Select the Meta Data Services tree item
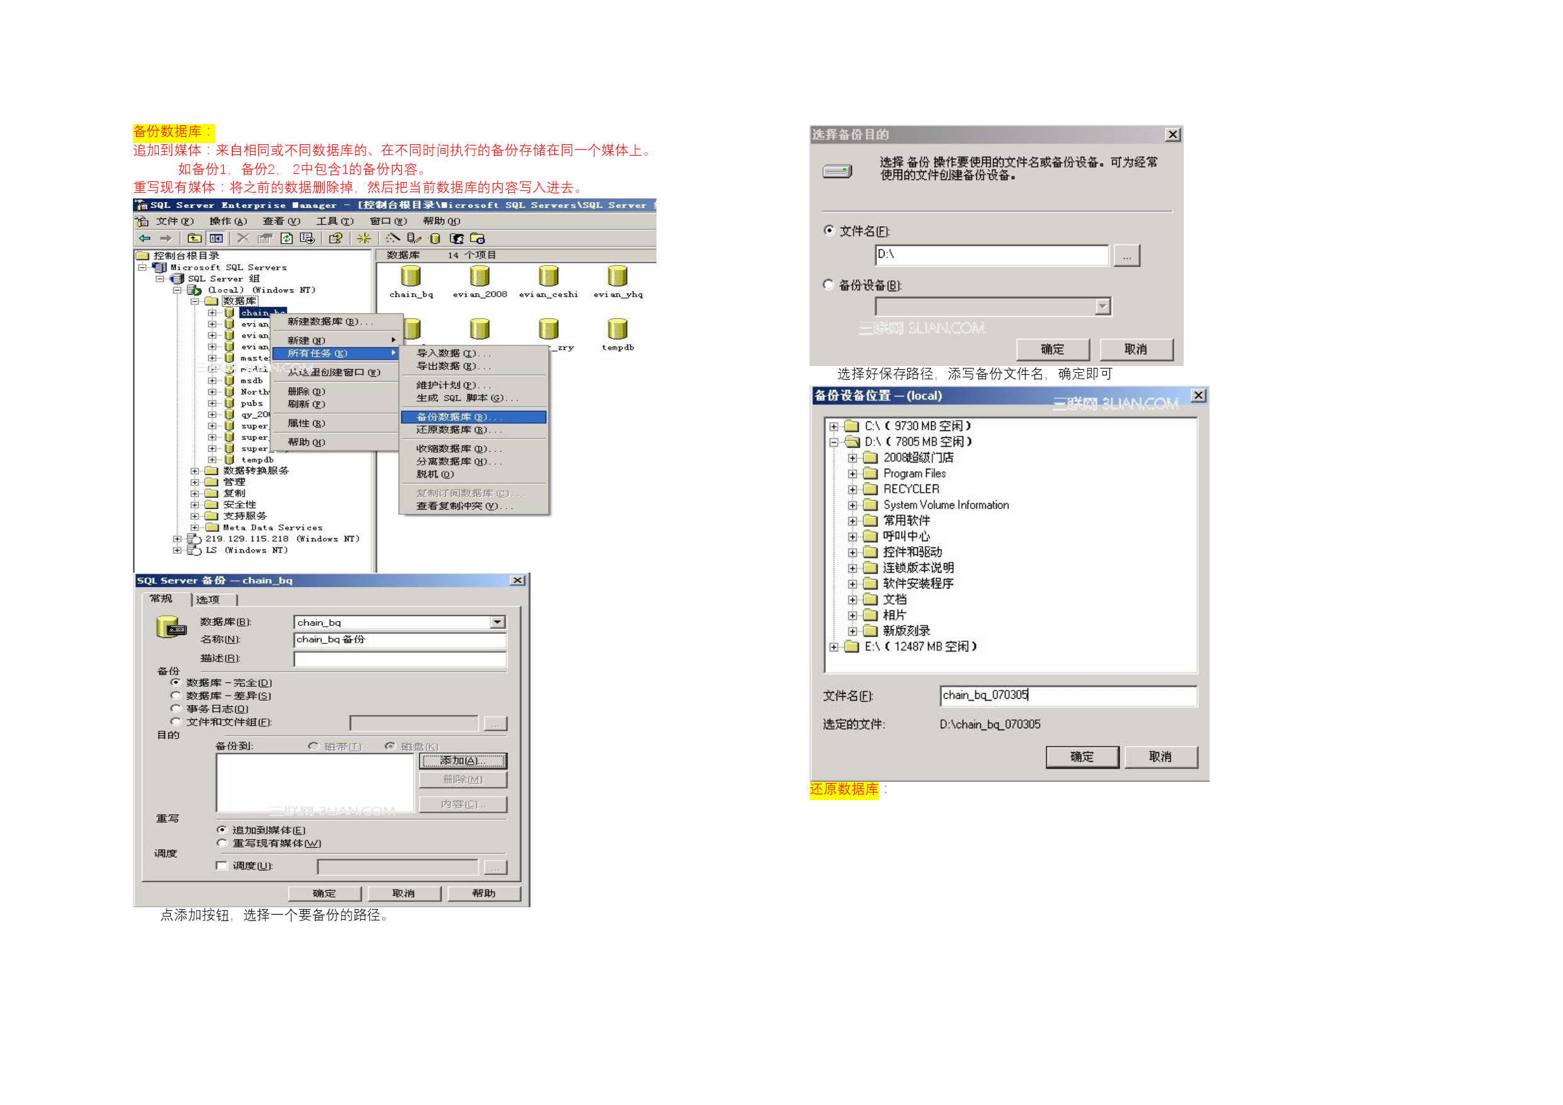 click(272, 528)
